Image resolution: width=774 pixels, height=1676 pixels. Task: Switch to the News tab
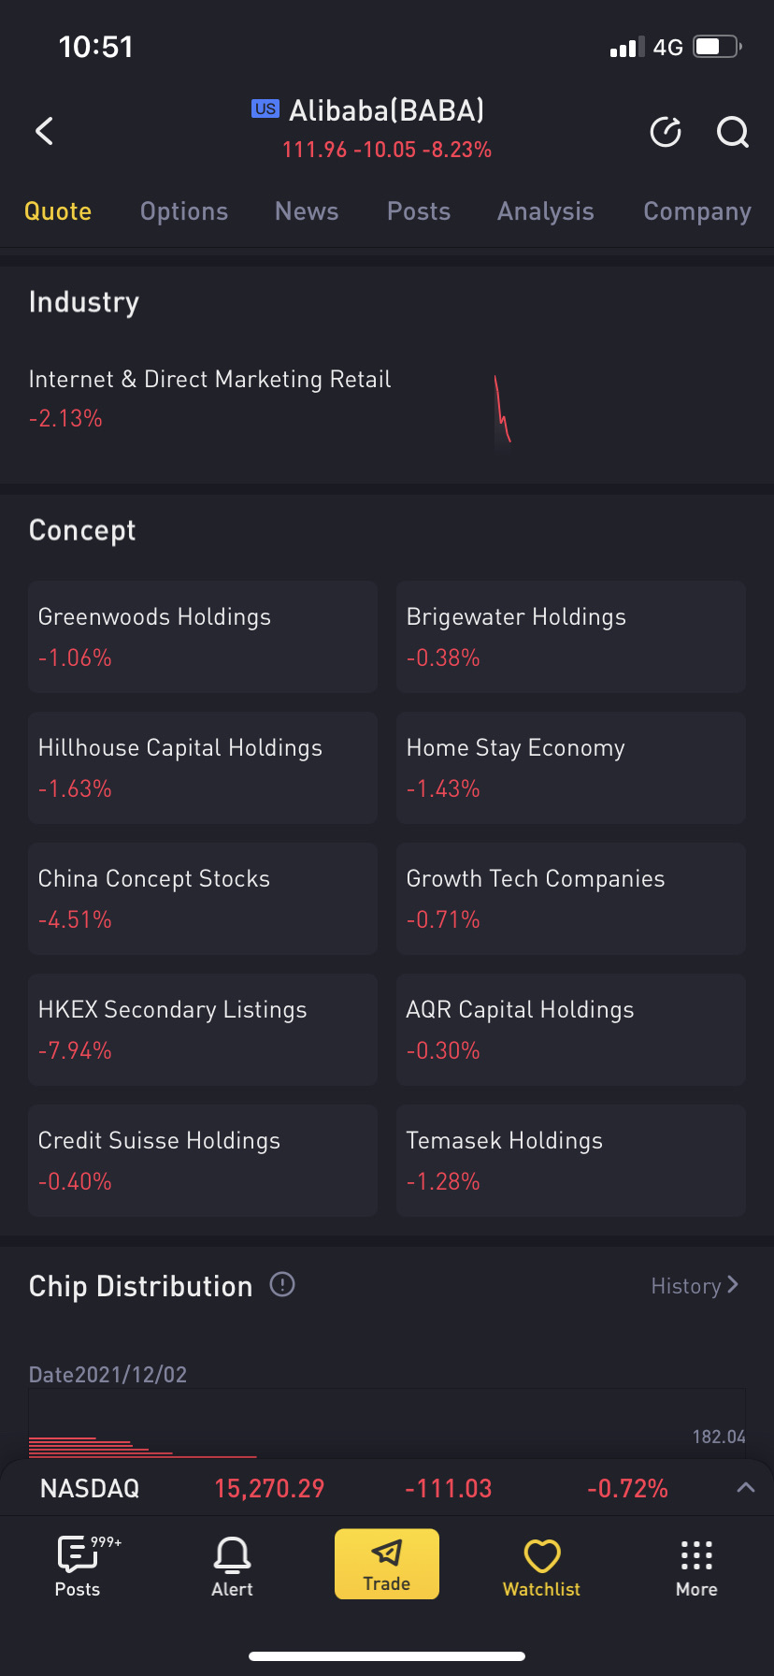click(307, 211)
